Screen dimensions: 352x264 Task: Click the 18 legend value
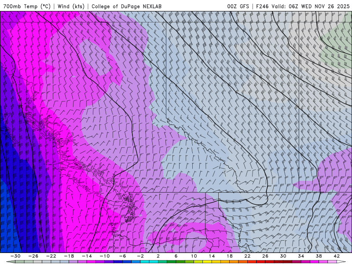coord(229,256)
